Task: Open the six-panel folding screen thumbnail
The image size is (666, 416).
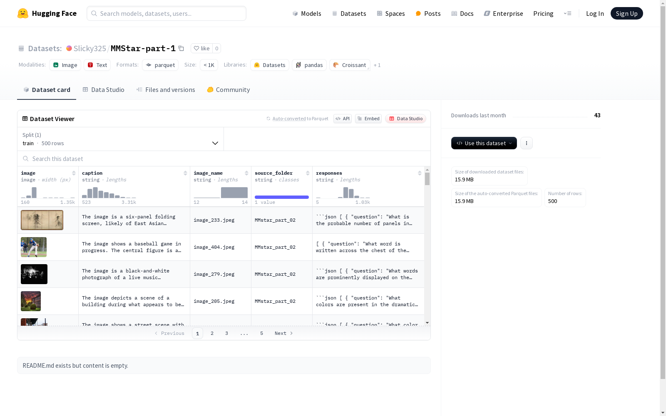Action: coord(42,220)
